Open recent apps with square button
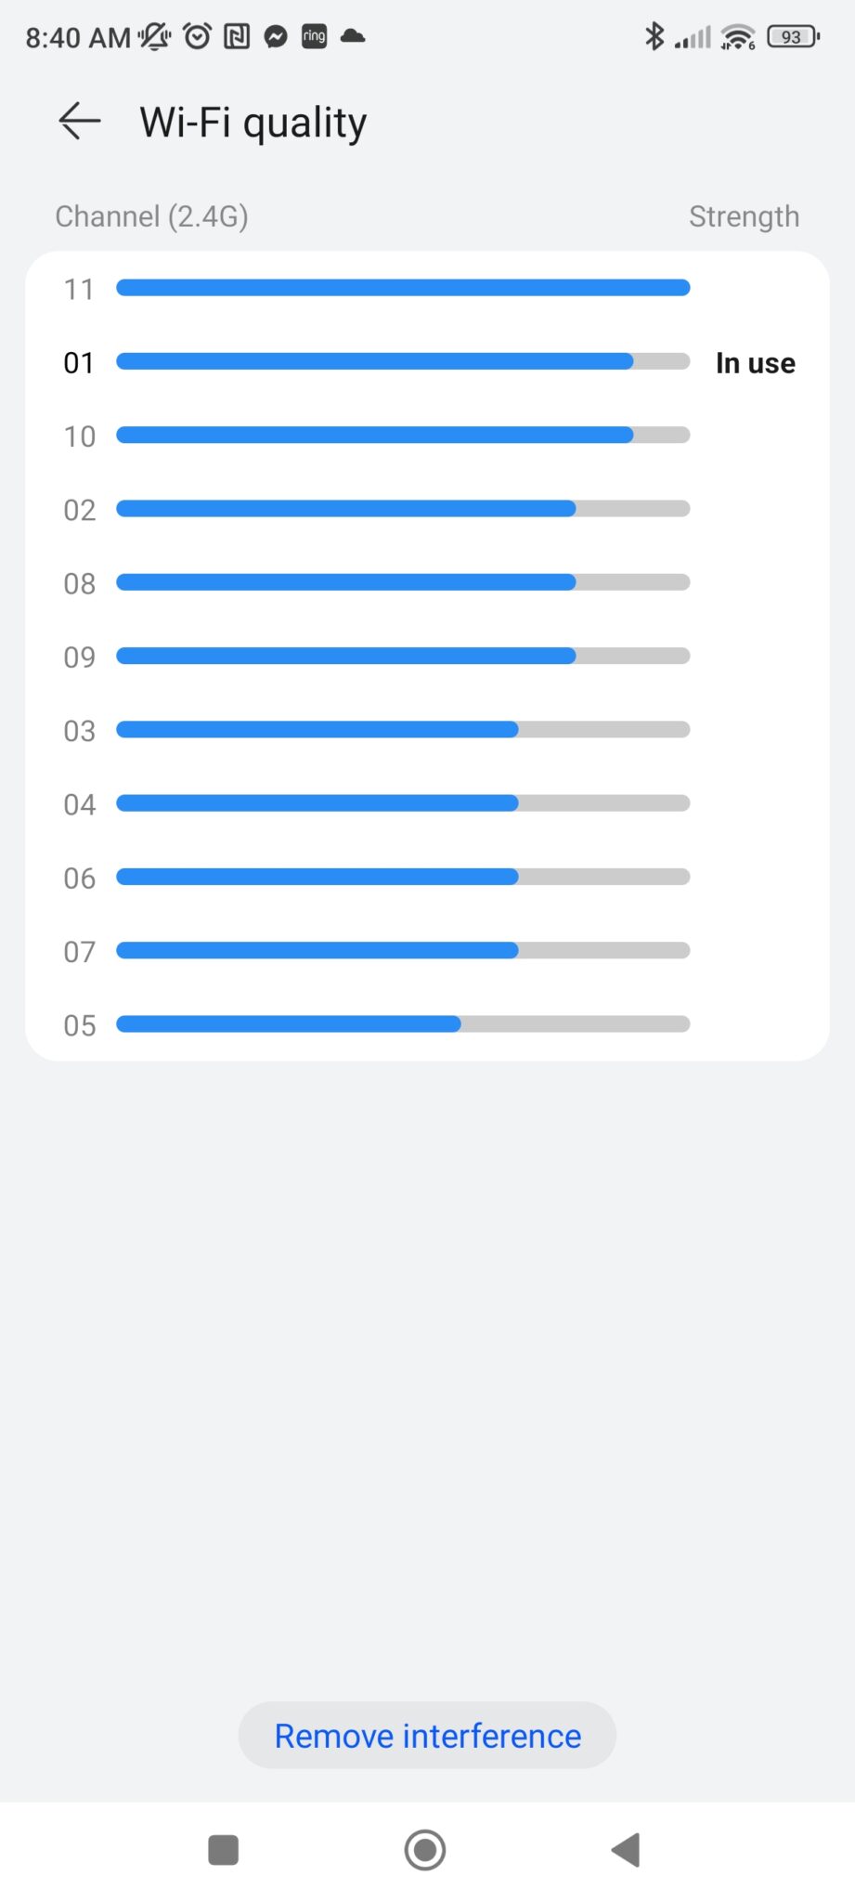This screenshot has height=1902, width=855. pos(223,1849)
